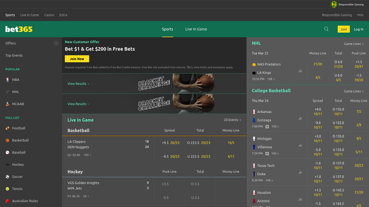Select LA Kings money line 4/5
The height and width of the screenshot is (207, 369).
318,78
